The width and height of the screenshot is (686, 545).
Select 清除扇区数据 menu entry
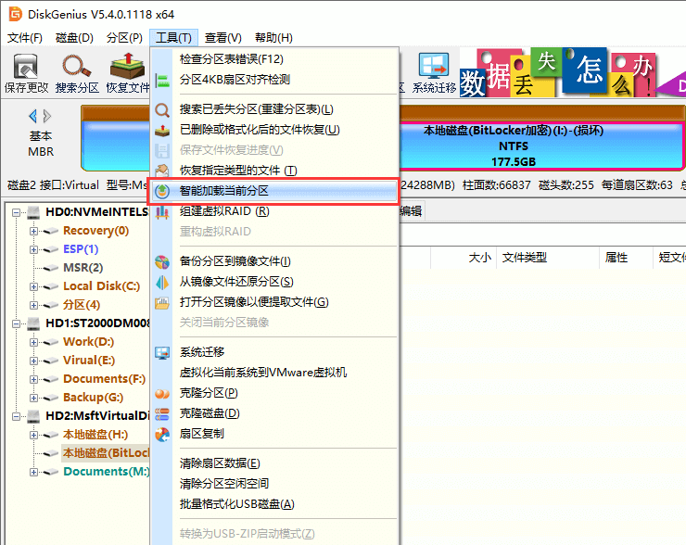[x=273, y=463]
